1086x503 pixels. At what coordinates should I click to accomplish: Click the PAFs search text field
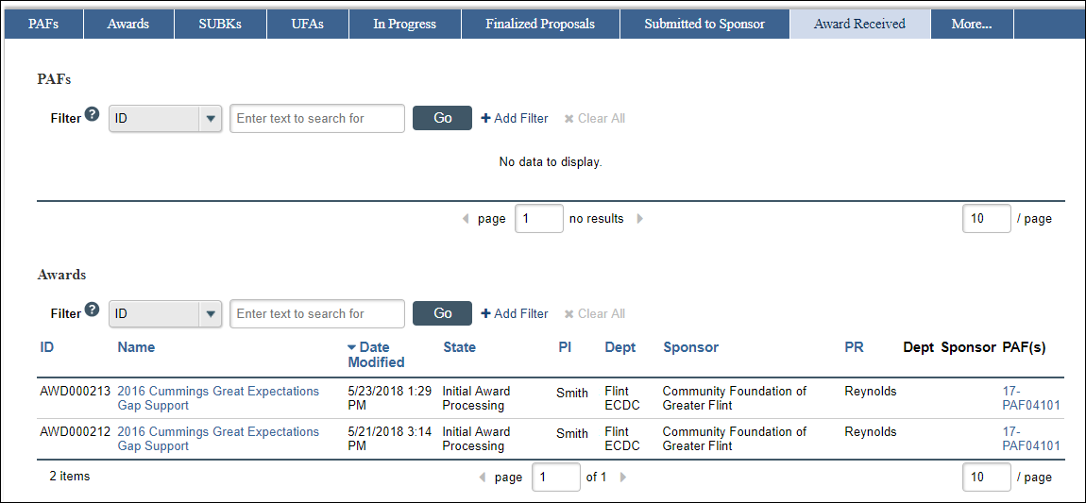click(317, 118)
